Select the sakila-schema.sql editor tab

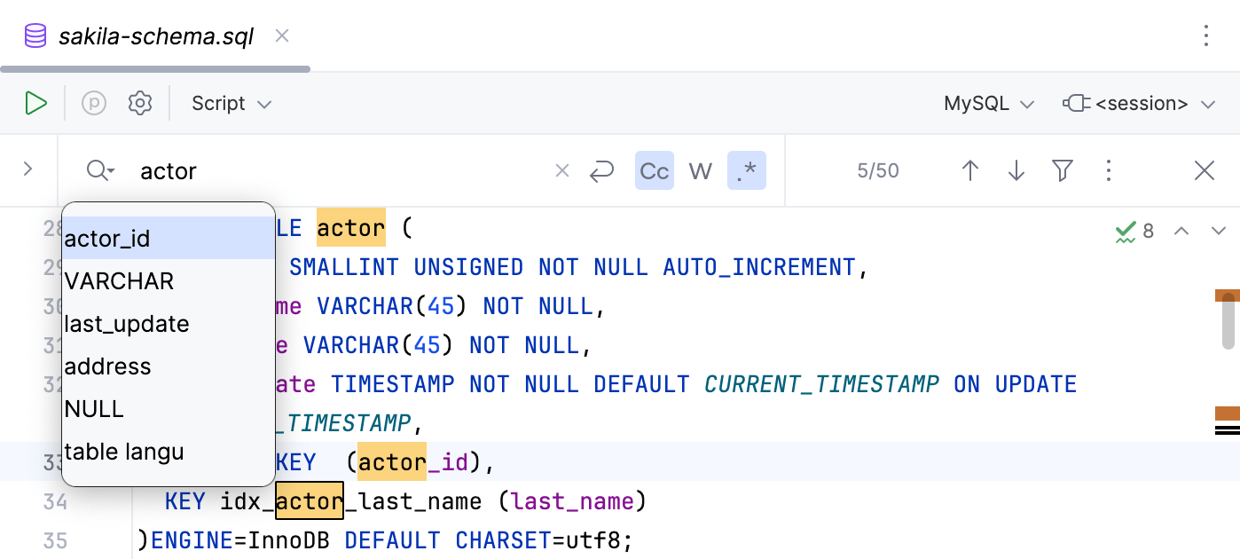click(155, 36)
